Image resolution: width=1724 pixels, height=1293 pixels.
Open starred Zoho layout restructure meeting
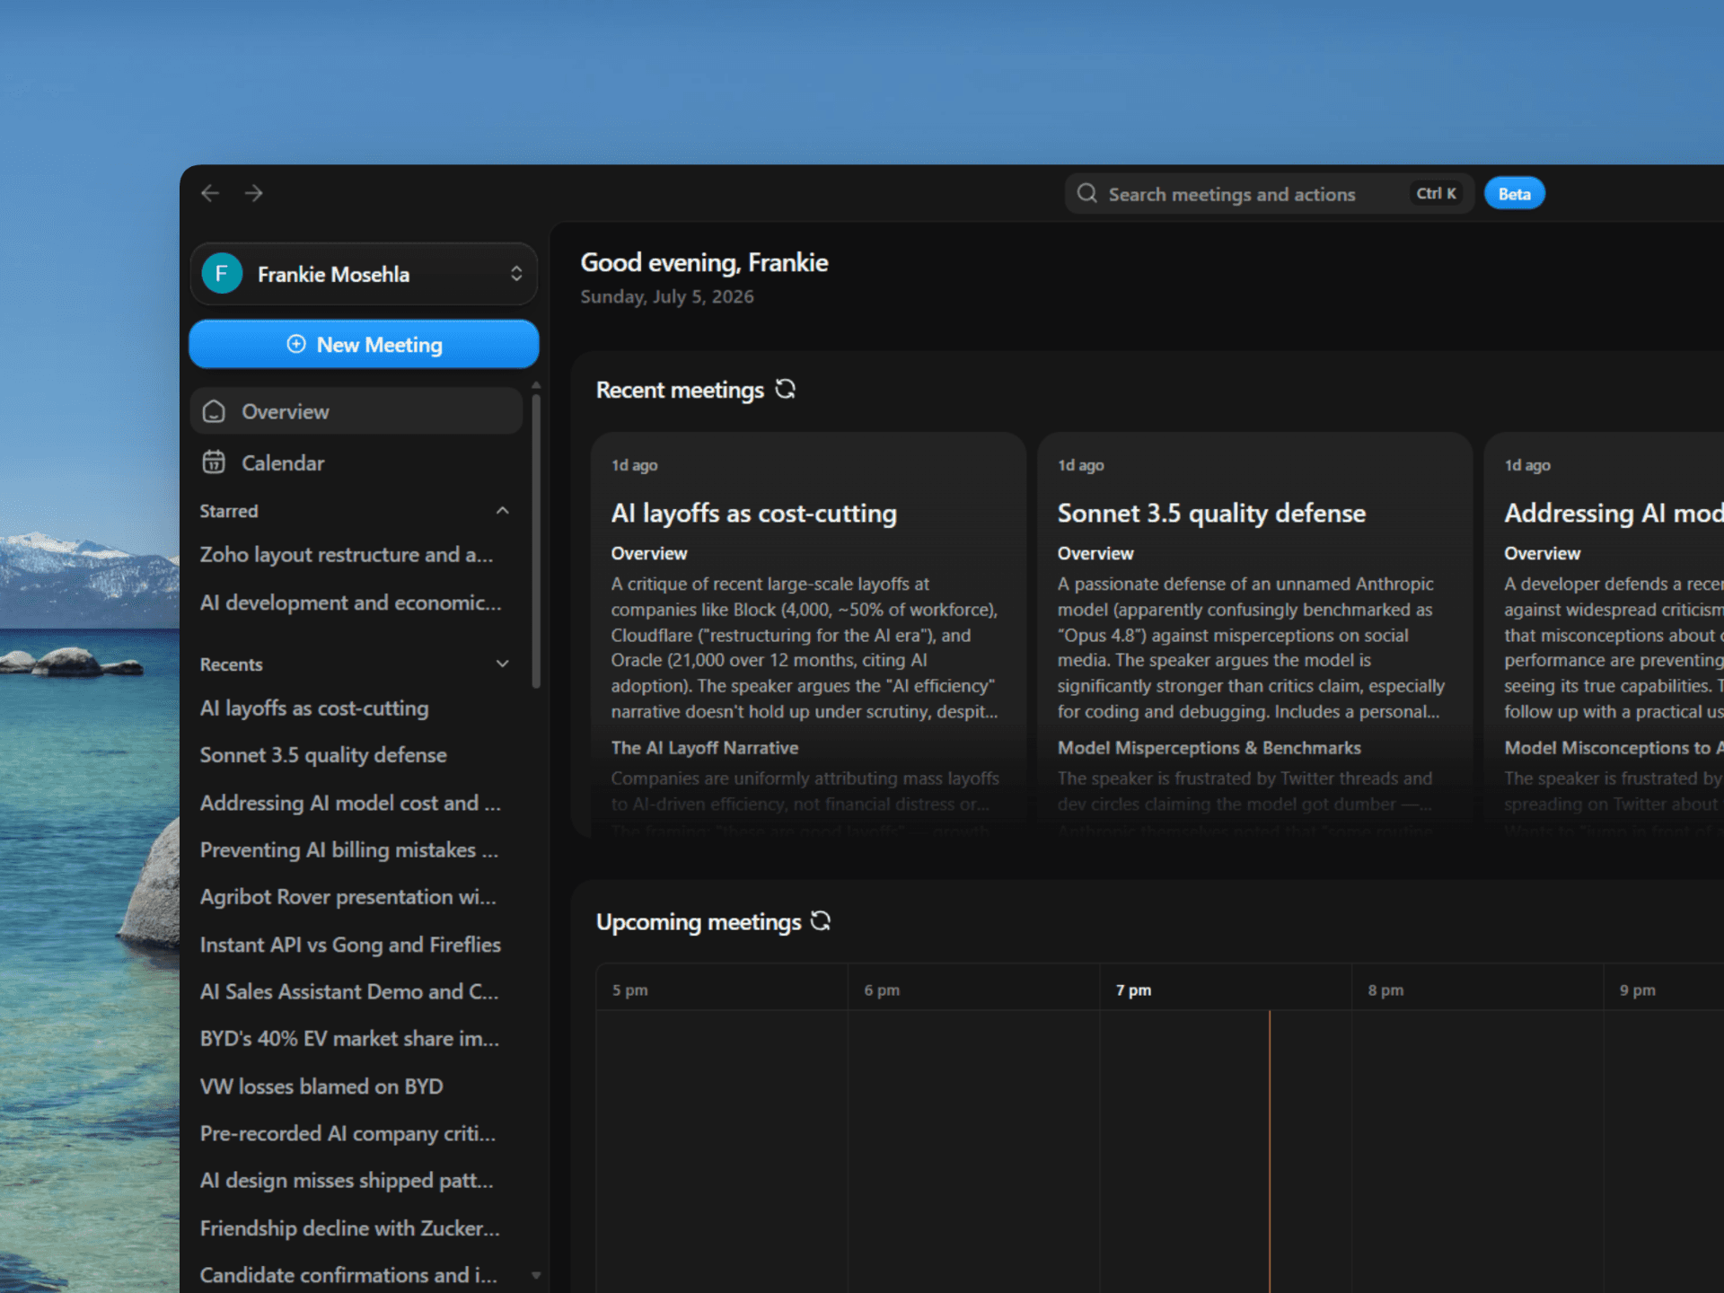[x=347, y=555]
